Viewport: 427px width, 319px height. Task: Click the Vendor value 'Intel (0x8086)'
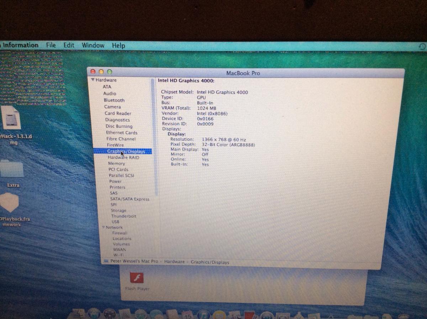click(x=212, y=113)
